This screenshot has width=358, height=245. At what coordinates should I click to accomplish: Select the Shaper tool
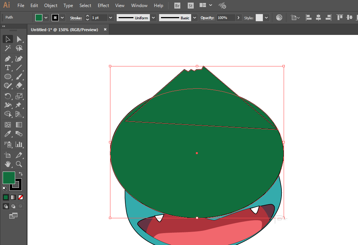pos(8,85)
